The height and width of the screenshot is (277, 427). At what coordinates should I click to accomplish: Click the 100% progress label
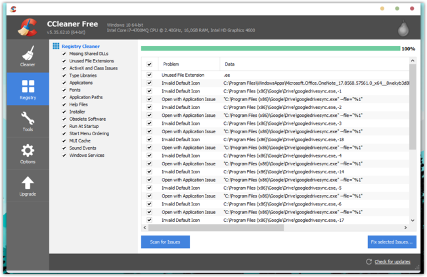[408, 49]
